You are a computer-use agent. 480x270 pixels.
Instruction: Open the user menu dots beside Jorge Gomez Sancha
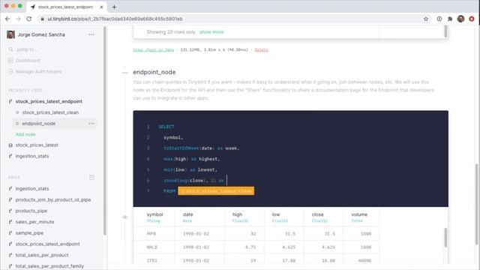pyautogui.click(x=91, y=34)
